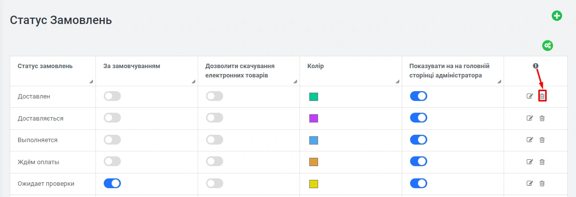Click resize handle of Колір column header
576x197 pixels.
[398, 82]
